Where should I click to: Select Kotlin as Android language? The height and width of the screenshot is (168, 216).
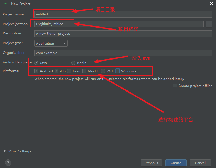click(x=74, y=63)
